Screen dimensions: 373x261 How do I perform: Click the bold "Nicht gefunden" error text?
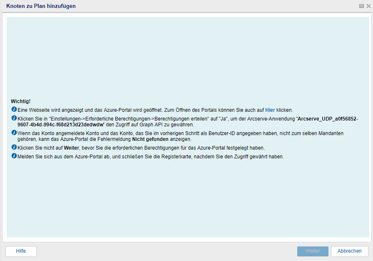(x=150, y=139)
